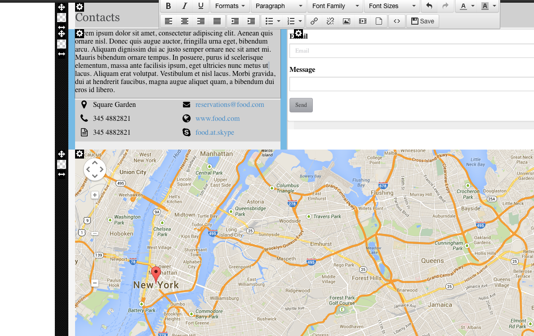Open the reservations@food.com email link

(x=230, y=105)
